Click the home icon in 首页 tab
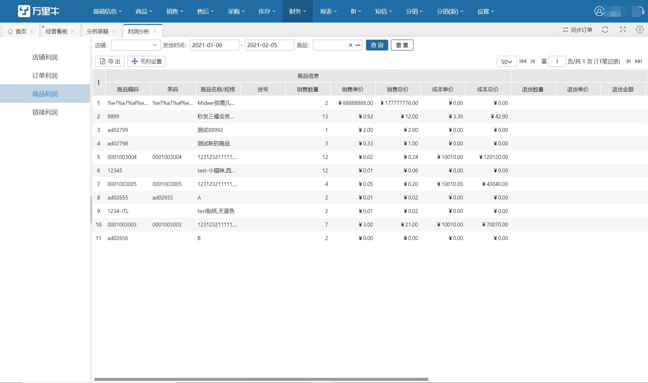 [x=10, y=31]
